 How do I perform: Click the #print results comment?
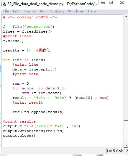click(19, 121)
